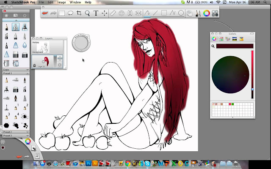Click the magnifier color picker in Colors

pos(213,46)
